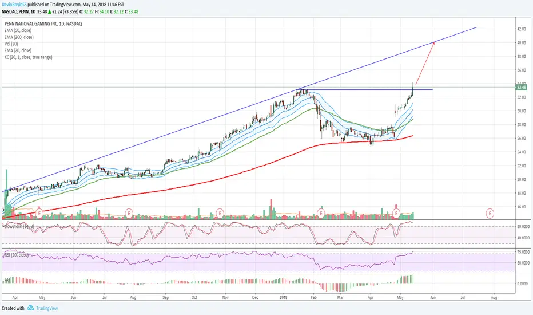
Task: Click the L:32.12 low value
Action: pos(116,11)
